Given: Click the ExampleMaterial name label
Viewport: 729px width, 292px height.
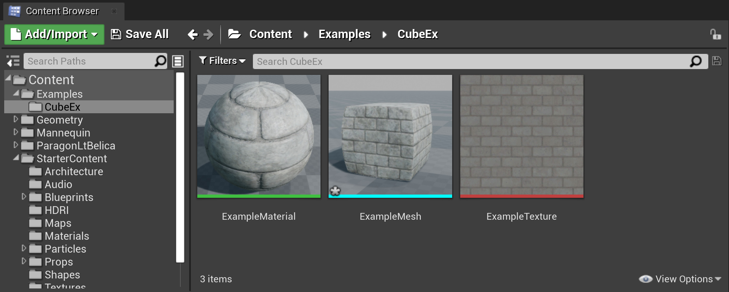Looking at the screenshot, I should click(x=259, y=216).
